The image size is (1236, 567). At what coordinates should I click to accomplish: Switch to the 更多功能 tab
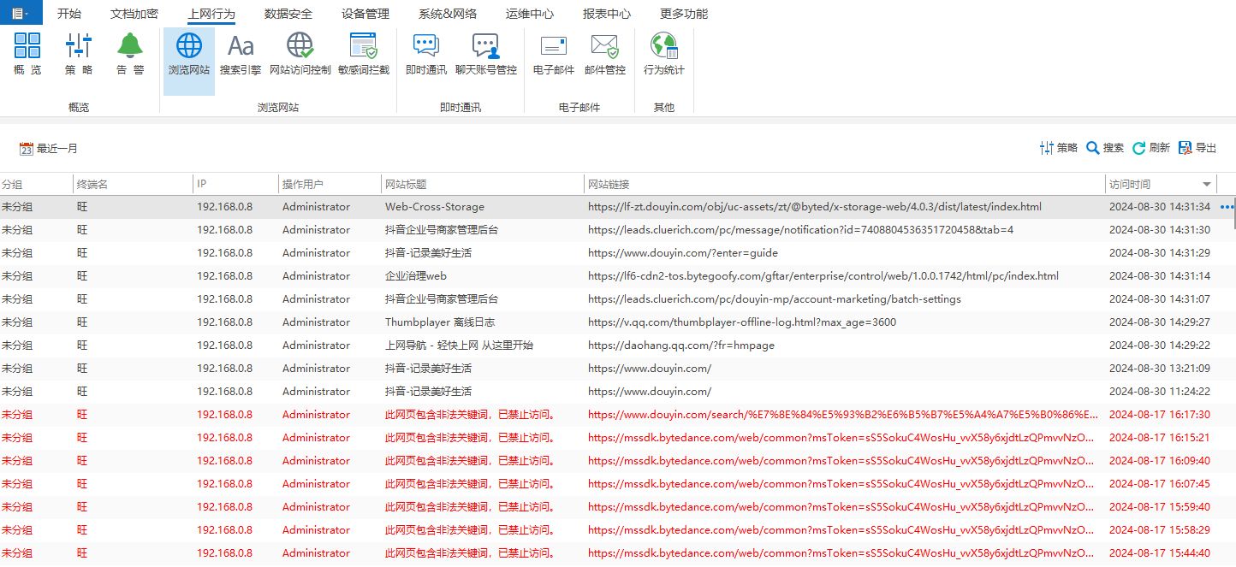pyautogui.click(x=684, y=14)
